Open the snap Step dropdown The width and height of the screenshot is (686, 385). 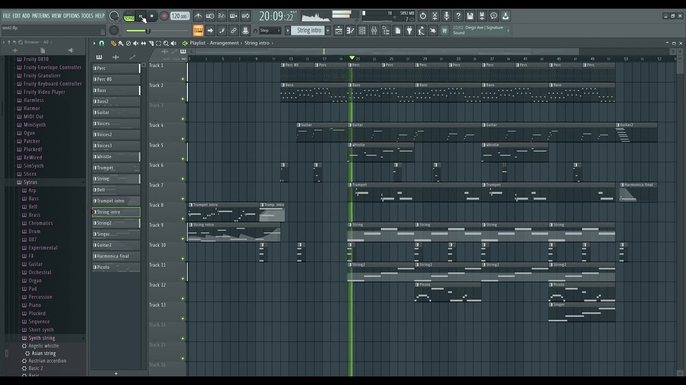coord(271,30)
